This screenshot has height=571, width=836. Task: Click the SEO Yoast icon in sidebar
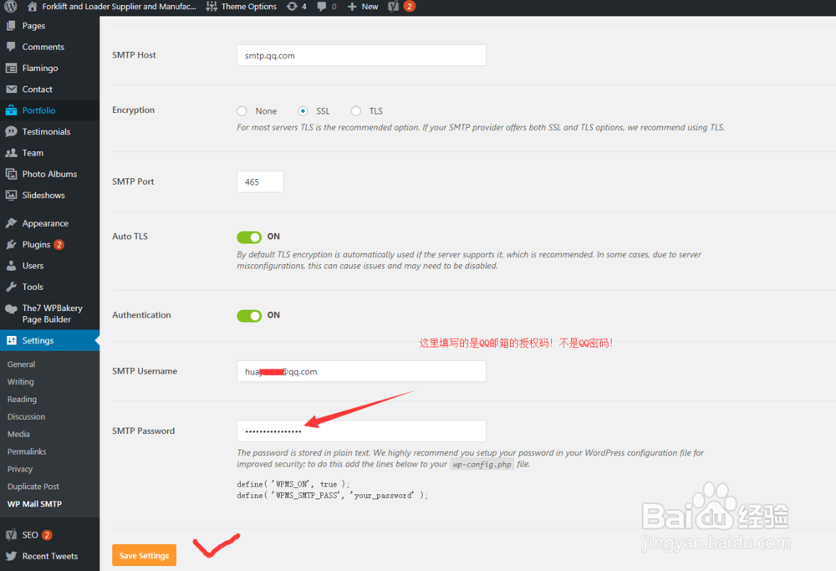click(x=11, y=535)
